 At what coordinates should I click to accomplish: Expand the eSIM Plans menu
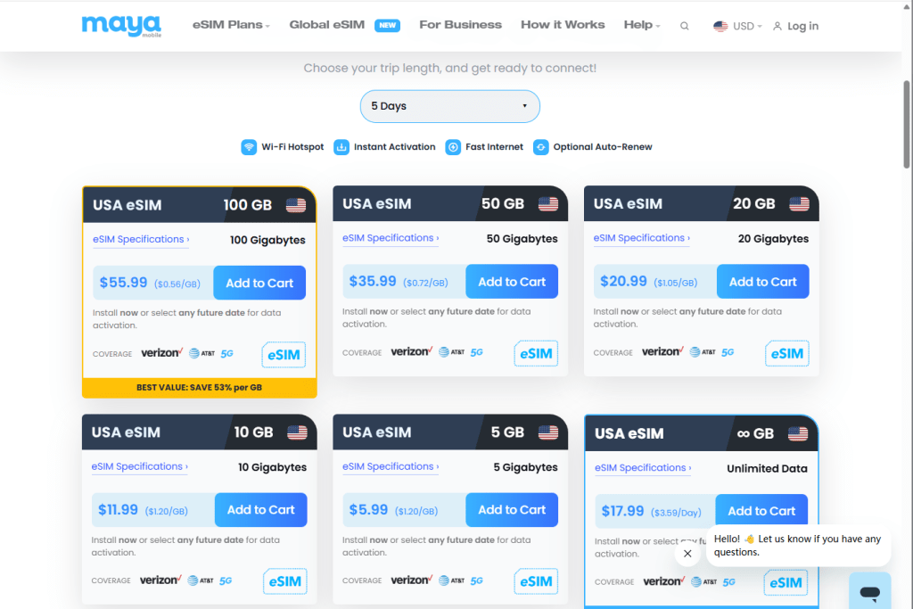231,25
